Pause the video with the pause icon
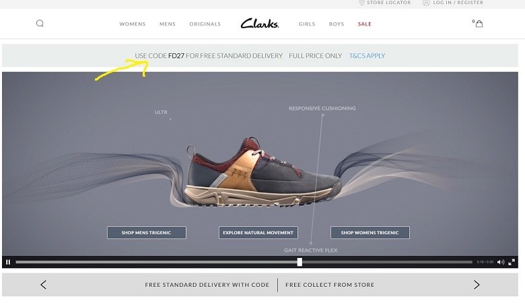The height and width of the screenshot is (305, 525). pos(8,262)
